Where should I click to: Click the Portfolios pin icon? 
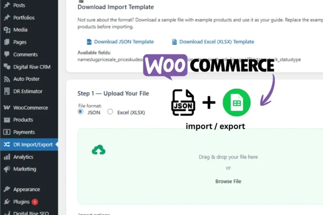pyautogui.click(x=7, y=18)
